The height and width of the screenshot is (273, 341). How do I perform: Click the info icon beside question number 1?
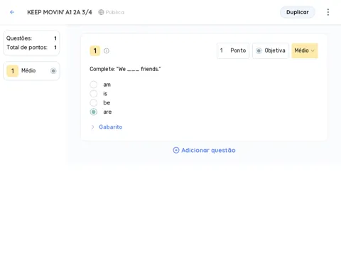pyautogui.click(x=107, y=50)
